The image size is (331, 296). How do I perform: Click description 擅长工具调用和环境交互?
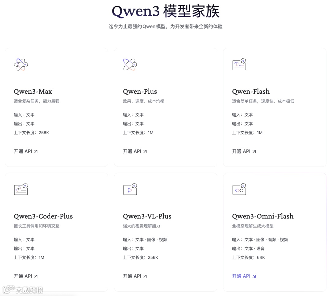coord(36,226)
